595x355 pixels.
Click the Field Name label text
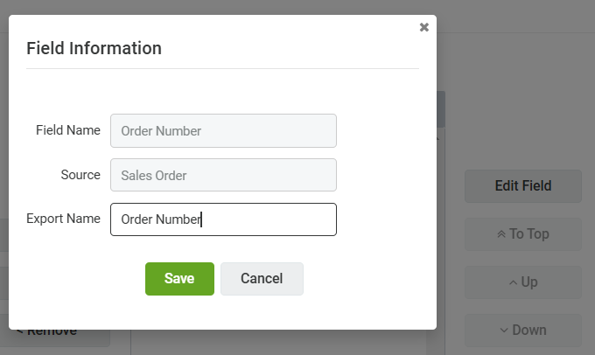click(68, 130)
